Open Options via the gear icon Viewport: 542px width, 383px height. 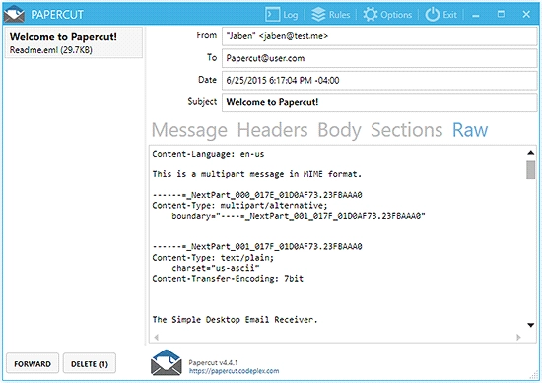pos(371,15)
